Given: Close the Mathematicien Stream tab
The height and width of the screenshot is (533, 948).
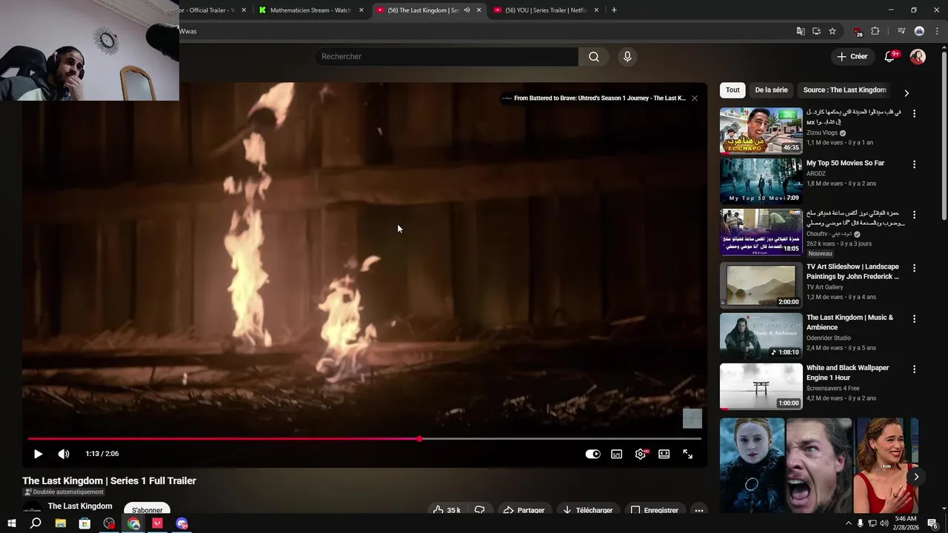Looking at the screenshot, I should (x=361, y=10).
